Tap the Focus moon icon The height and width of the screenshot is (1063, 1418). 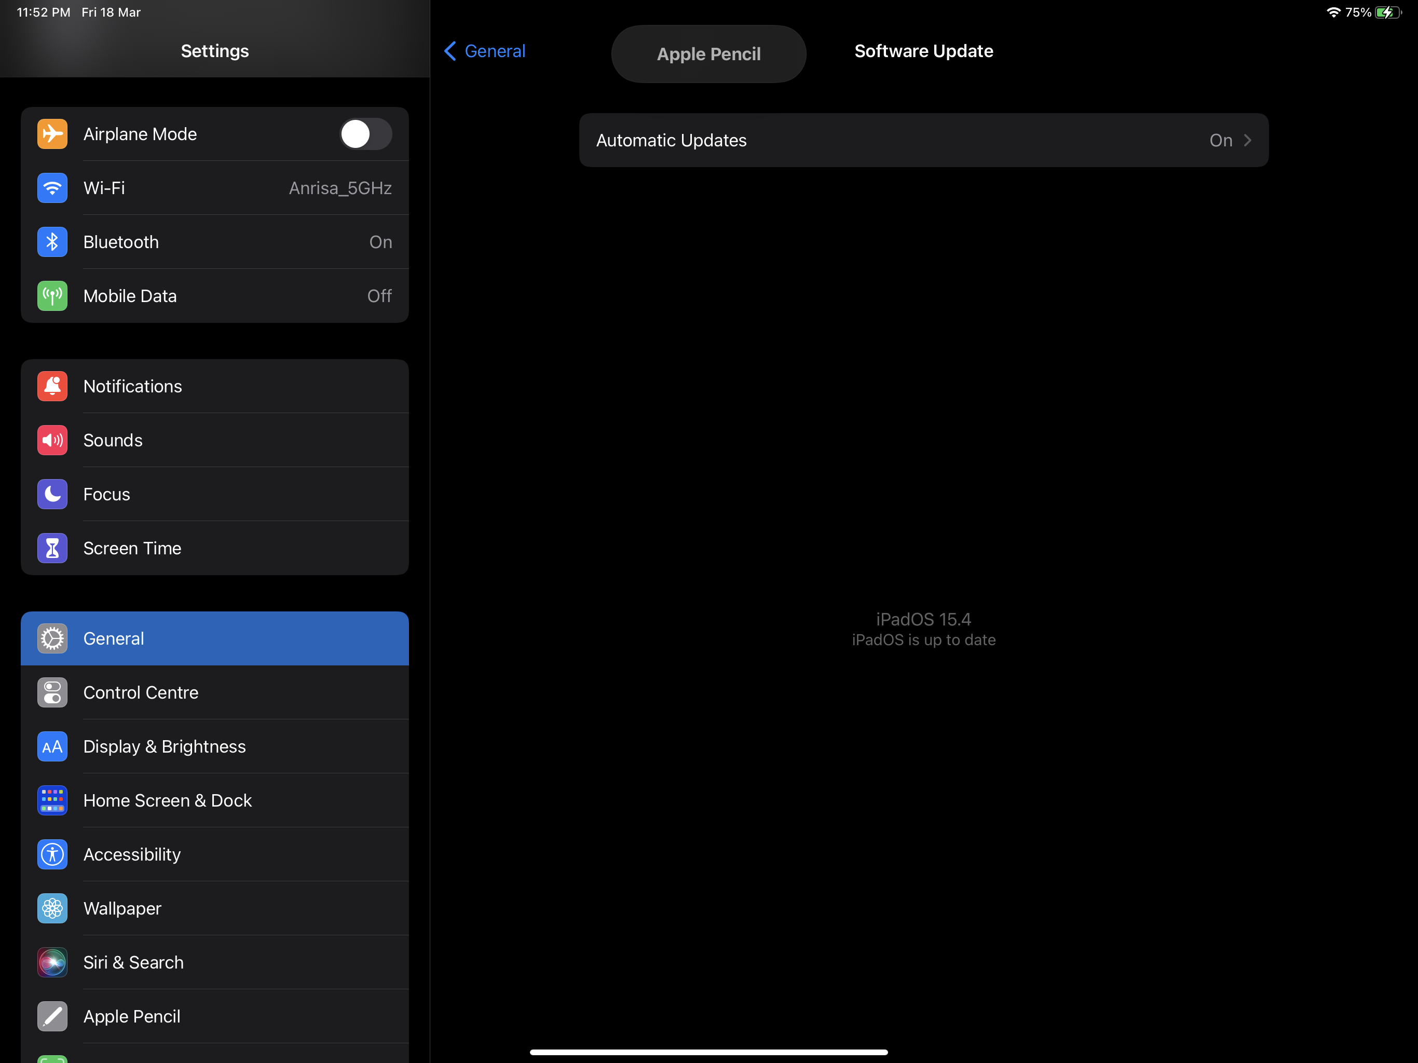[x=52, y=494]
